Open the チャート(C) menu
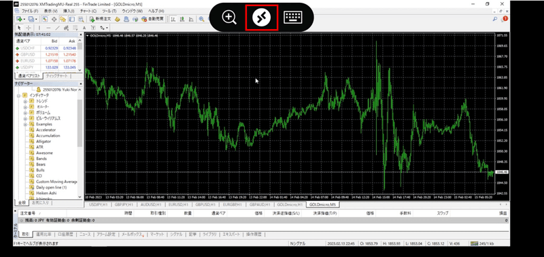The image size is (544, 257). click(89, 11)
